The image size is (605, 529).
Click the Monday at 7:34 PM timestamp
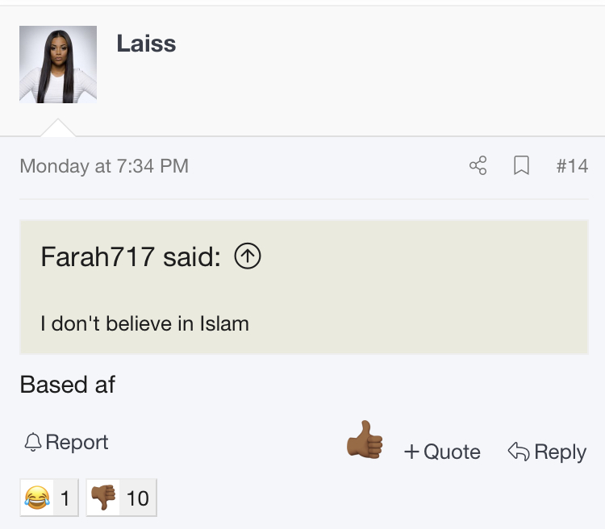click(104, 166)
